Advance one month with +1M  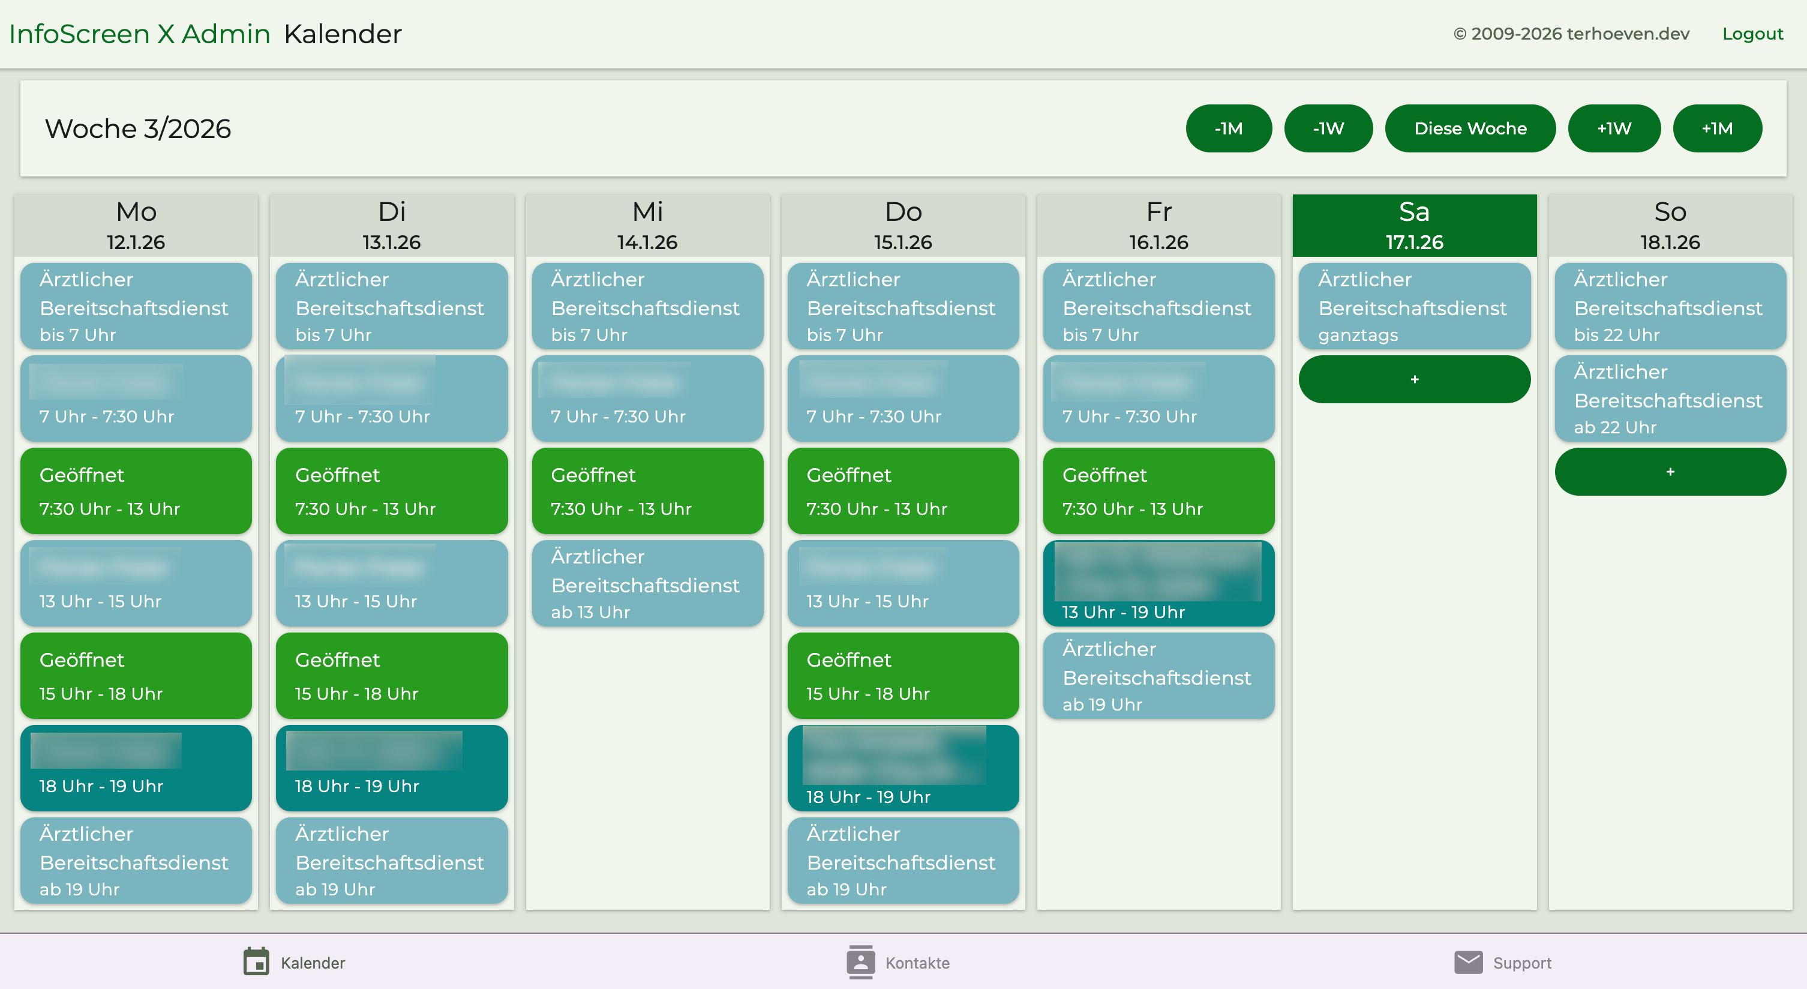click(x=1717, y=128)
